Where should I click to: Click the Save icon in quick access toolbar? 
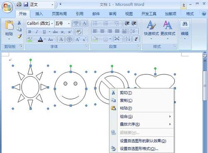point(26,5)
